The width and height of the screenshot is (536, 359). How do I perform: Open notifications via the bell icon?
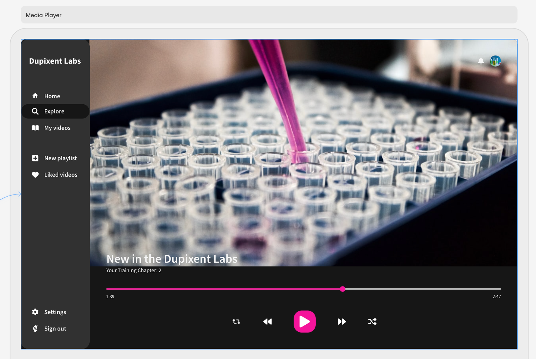[x=481, y=61]
